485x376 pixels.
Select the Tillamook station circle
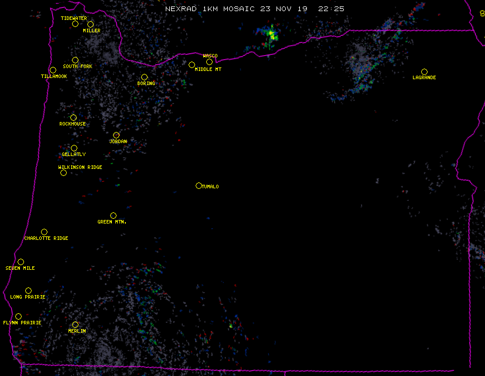coord(53,70)
